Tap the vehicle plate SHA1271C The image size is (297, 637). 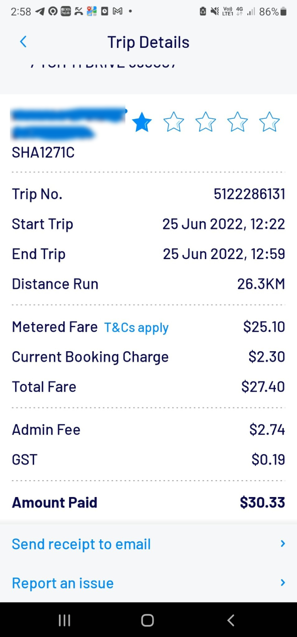click(x=43, y=153)
